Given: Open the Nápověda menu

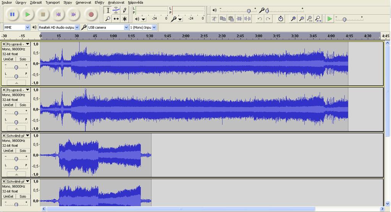Looking at the screenshot, I should click(136, 3).
